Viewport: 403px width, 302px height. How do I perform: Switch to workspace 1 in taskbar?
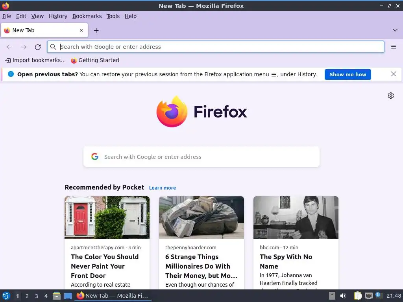17,296
